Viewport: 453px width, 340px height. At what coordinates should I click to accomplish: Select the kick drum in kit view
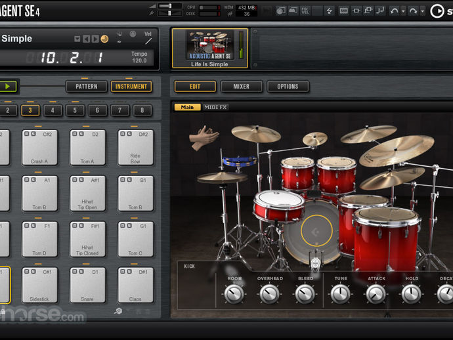pyautogui.click(x=316, y=231)
